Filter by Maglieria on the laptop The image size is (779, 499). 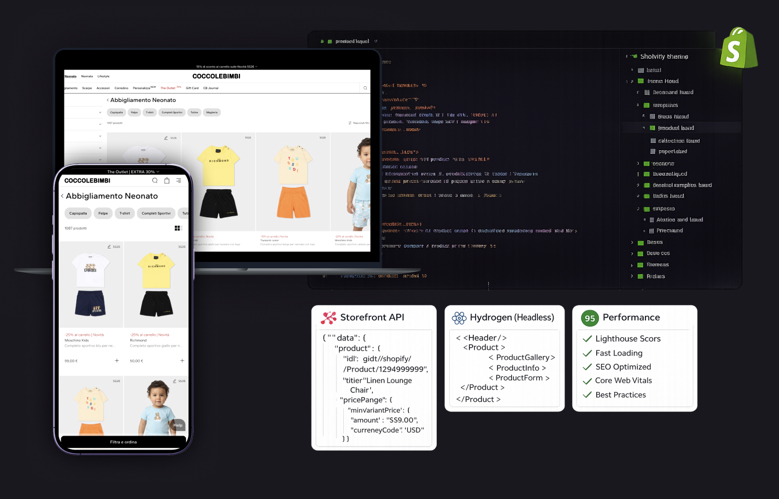click(212, 112)
